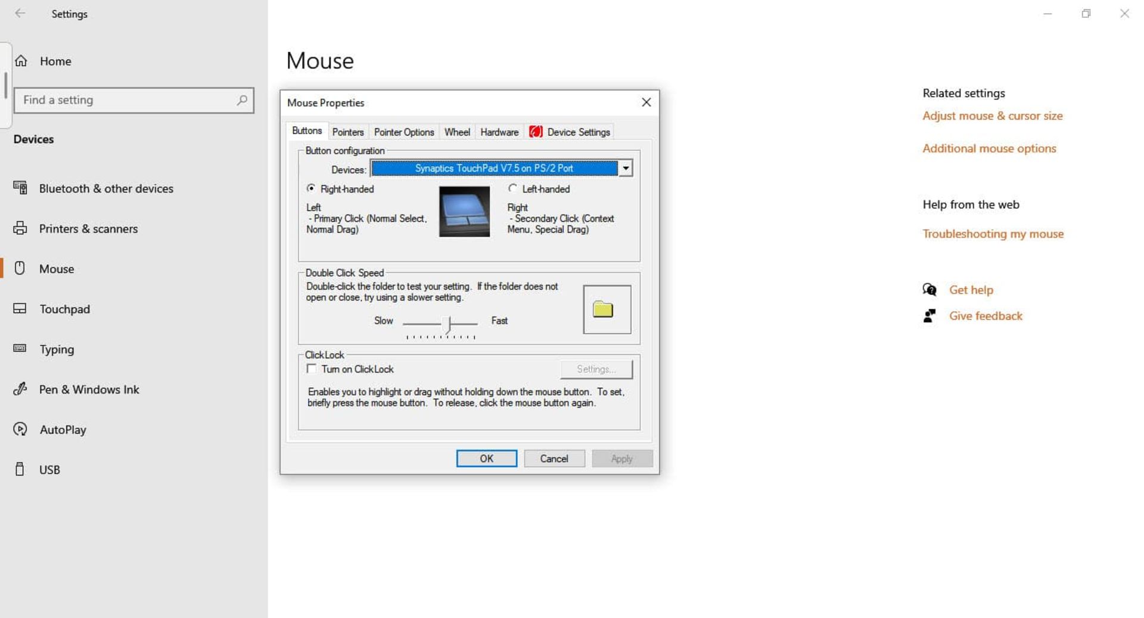Switch to the Pointer Options tab
This screenshot has width=1144, height=618.
point(403,132)
